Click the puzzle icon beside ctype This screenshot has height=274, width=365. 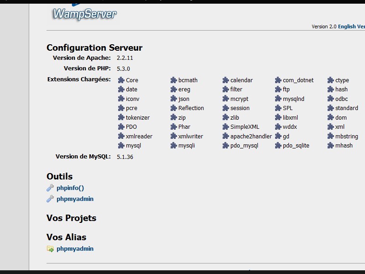330,80
